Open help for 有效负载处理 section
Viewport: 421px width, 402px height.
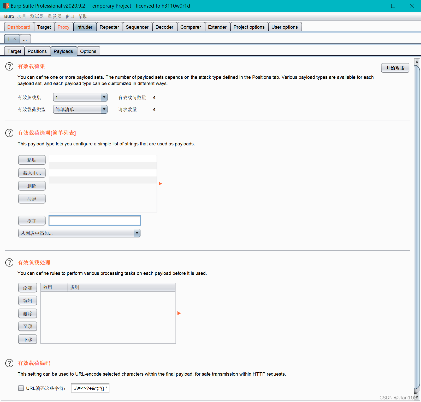pyautogui.click(x=9, y=263)
